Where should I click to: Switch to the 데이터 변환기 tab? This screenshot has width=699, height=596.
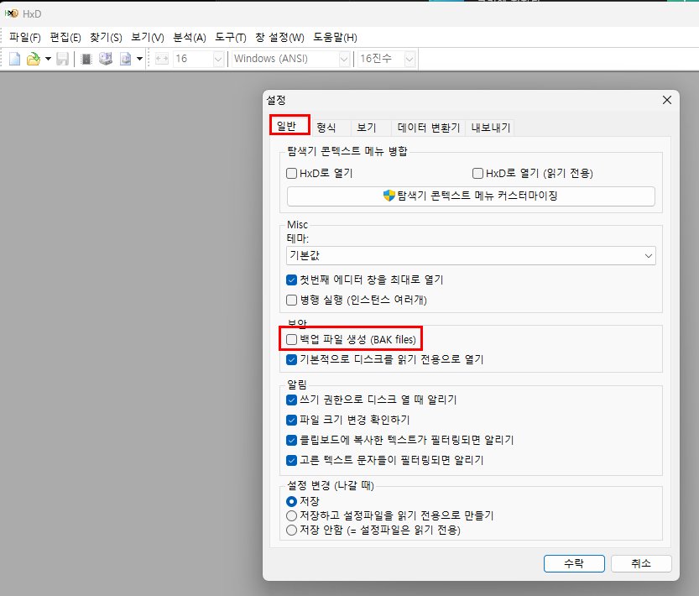click(429, 128)
